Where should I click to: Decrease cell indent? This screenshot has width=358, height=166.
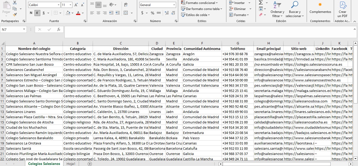click(111, 13)
